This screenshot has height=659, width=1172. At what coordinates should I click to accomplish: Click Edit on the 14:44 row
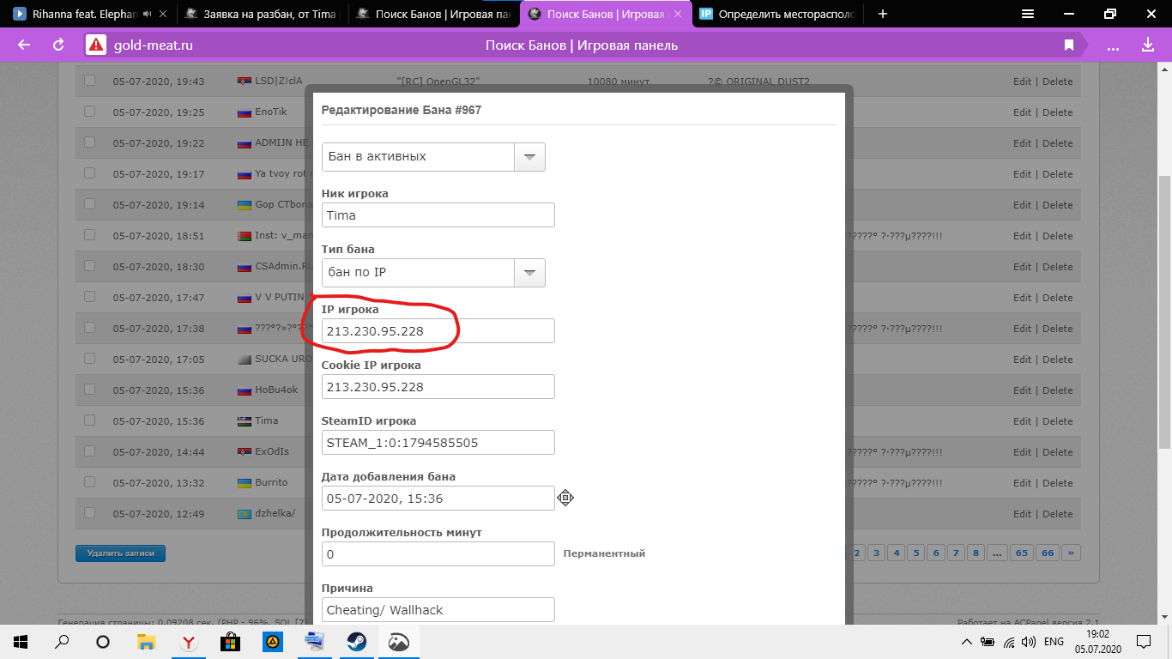(1022, 452)
